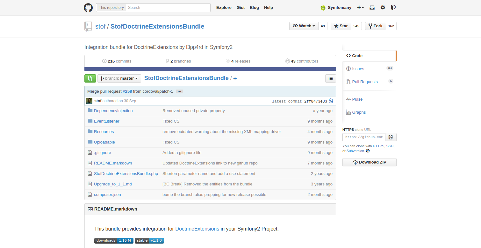The height and width of the screenshot is (248, 481).
Task: Focus the Search input field
Action: pos(168,8)
